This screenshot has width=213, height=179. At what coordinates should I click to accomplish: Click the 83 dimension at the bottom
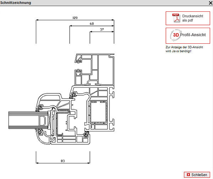point(63,161)
